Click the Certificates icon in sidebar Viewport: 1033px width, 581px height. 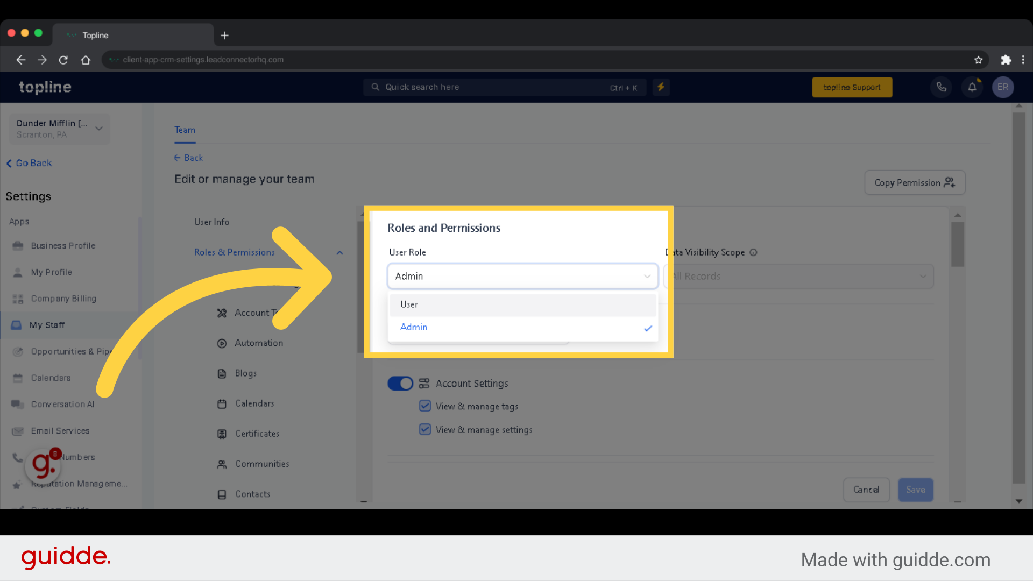tap(223, 434)
